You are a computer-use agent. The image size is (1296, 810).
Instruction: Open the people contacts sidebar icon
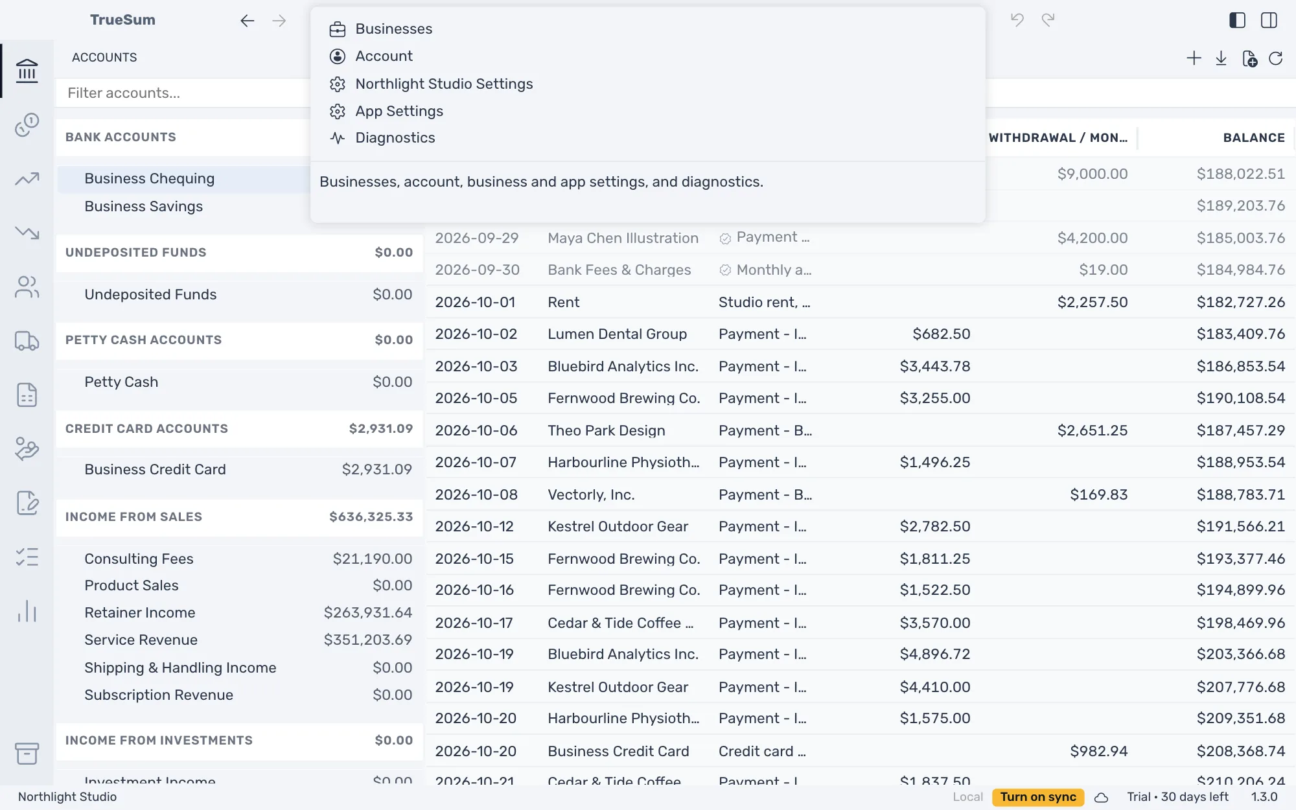27,286
